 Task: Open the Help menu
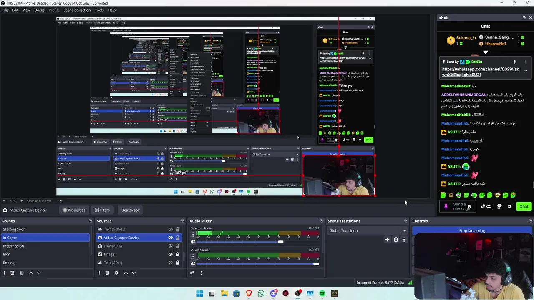pyautogui.click(x=112, y=10)
